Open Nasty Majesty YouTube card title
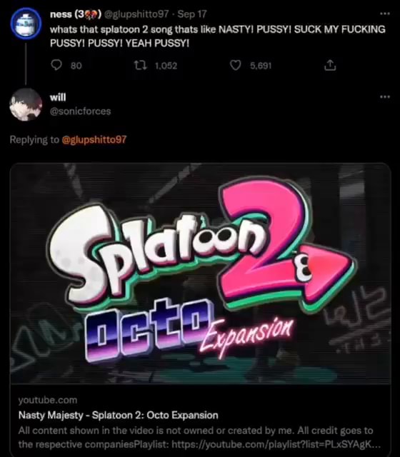Viewport: 400px width, 457px height. [x=118, y=415]
